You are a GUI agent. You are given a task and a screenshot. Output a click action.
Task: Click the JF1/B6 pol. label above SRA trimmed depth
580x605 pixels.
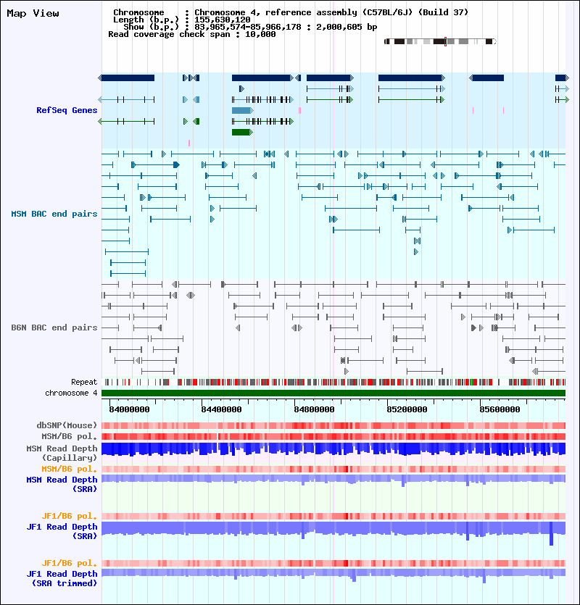pyautogui.click(x=69, y=563)
